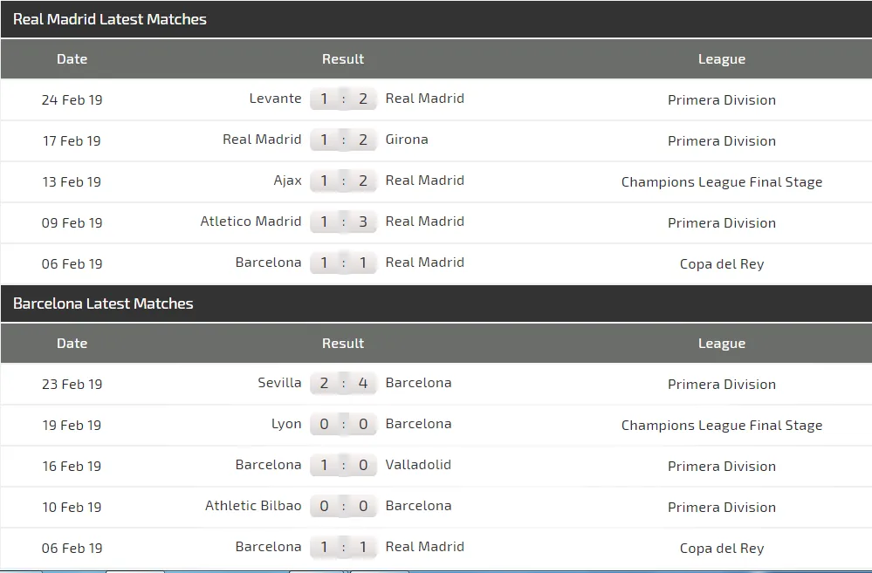Click the 2:4 score of Sevilla match

pyautogui.click(x=343, y=384)
